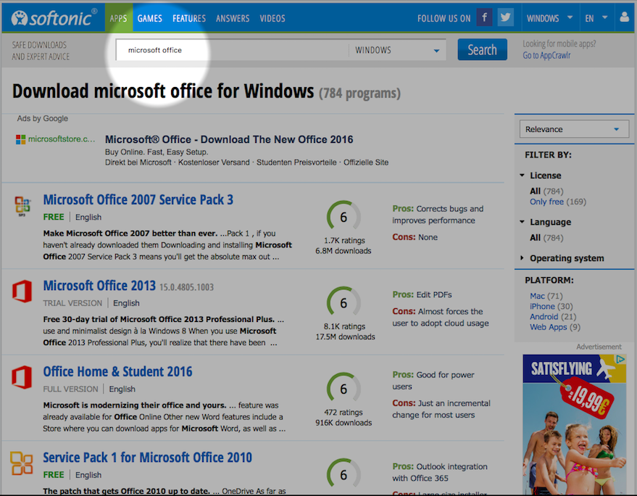Screen dimensions: 637x496
Task: Open the WINDOWS platform dropdown in the header
Action: (549, 18)
